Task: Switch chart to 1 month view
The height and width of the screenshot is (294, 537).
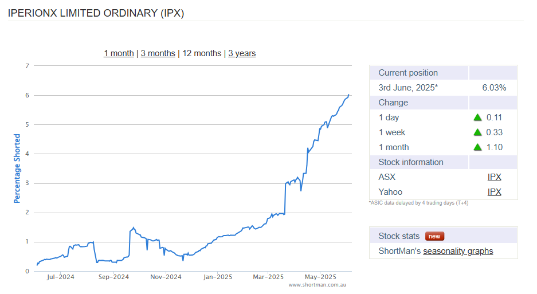Action: coord(119,53)
